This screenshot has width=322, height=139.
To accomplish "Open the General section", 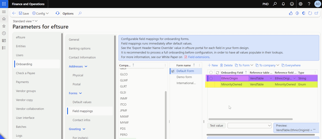I will pos(74,40).
